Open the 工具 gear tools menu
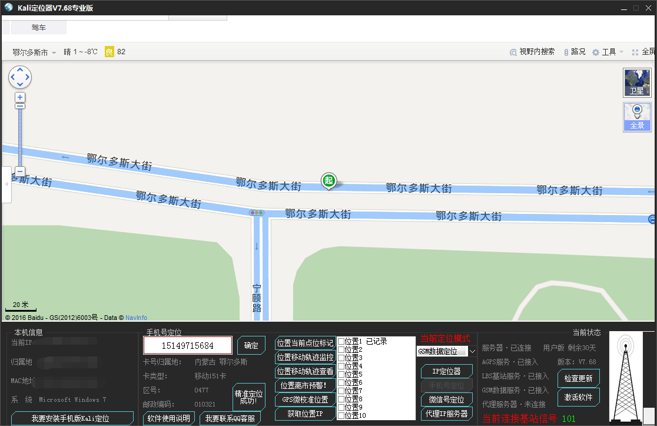The height and width of the screenshot is (426, 657). tap(596, 52)
